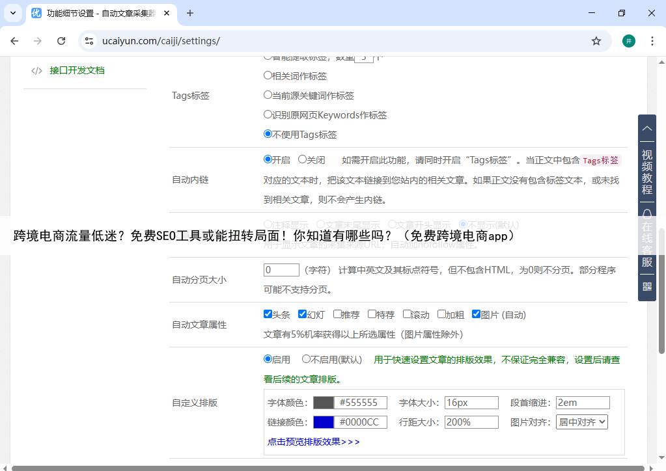This screenshot has width=666, height=471.
Task: Click the QR code icon in side panel
Action: pos(646,286)
